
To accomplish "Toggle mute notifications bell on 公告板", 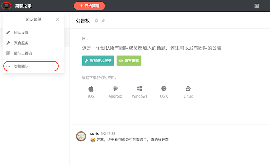I will [x=96, y=21].
